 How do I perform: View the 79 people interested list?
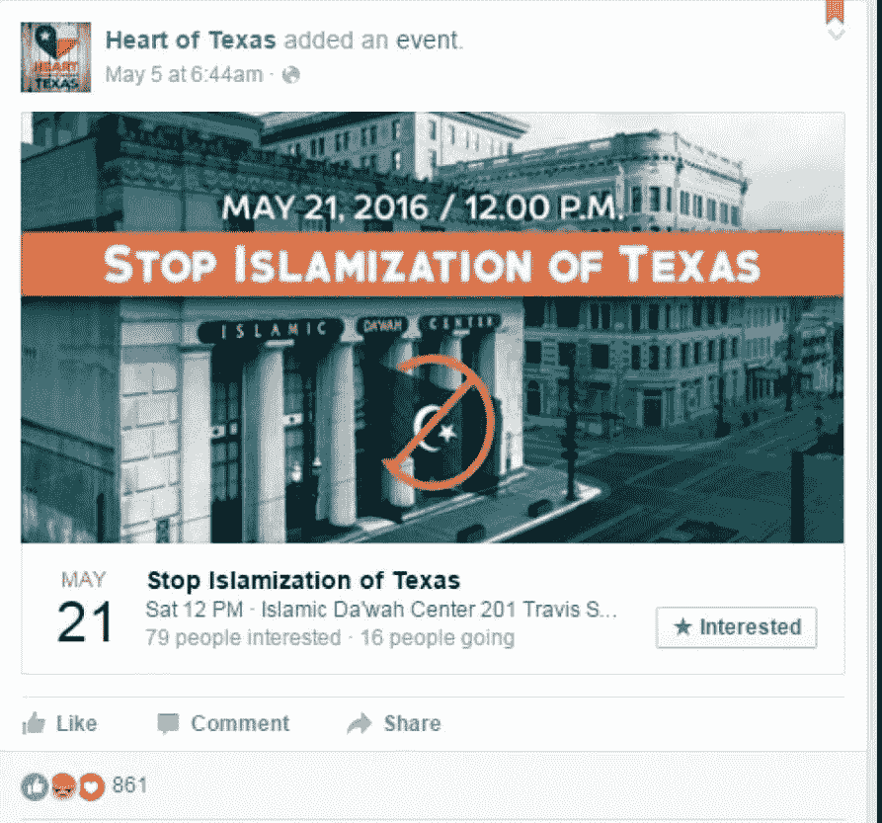pos(243,638)
